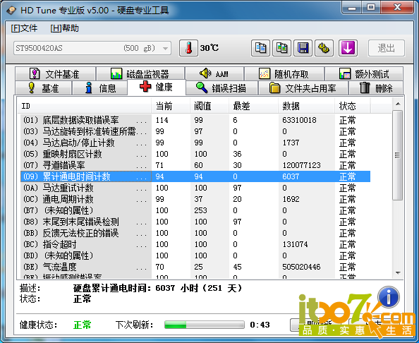419x343 pixels.
Task: Click the 退出 button
Action: (x=387, y=48)
